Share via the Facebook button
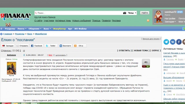Image resolution: width=185 pixels, height=104 pixels. pyautogui.click(x=37, y=46)
